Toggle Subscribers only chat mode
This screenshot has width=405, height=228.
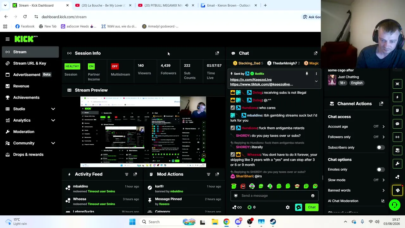[380, 148]
